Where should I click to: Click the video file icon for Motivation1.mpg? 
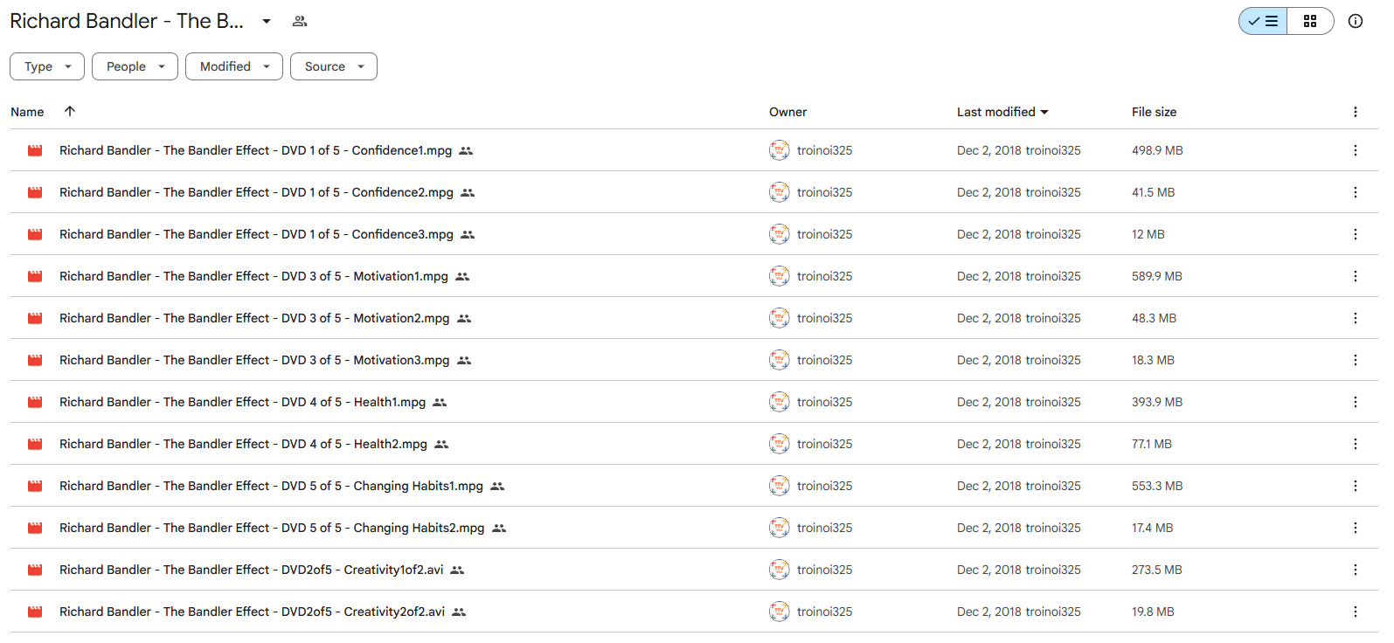pyautogui.click(x=35, y=276)
